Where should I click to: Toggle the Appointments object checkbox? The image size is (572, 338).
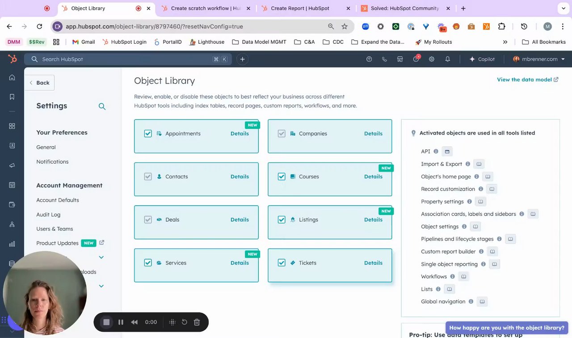[148, 134]
